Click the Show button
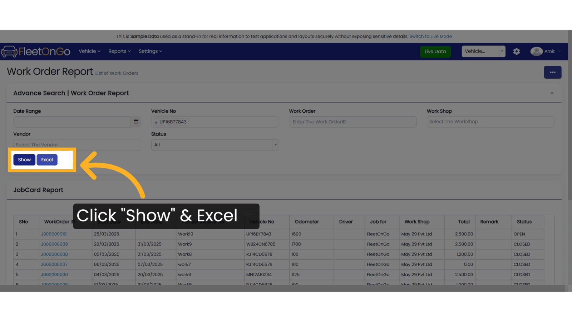The width and height of the screenshot is (572, 322). pos(24,160)
